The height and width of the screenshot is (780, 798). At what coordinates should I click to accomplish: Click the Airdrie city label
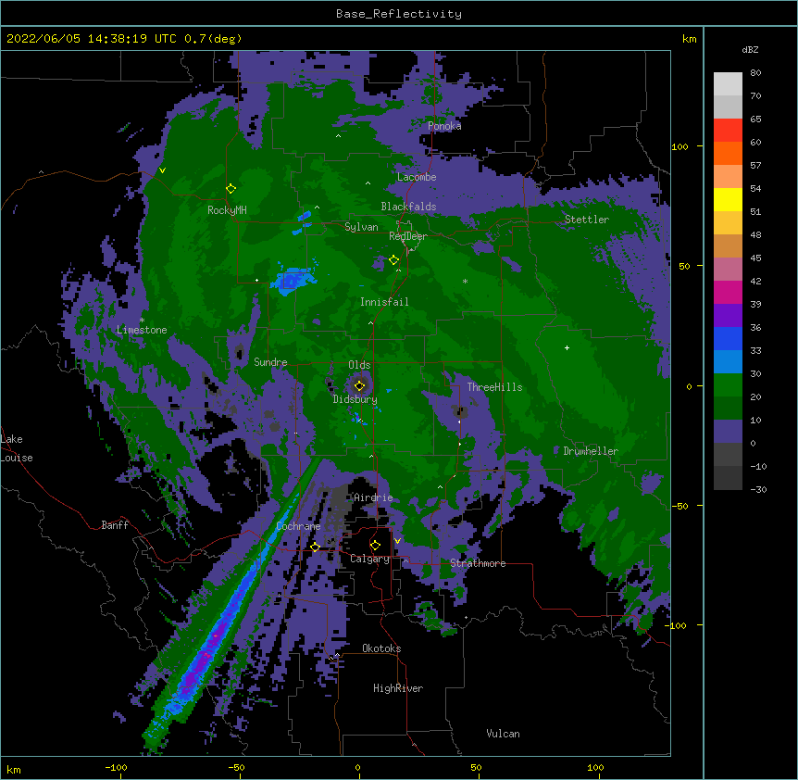point(374,497)
